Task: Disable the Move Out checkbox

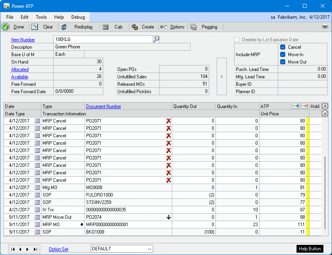Action: 283,62
